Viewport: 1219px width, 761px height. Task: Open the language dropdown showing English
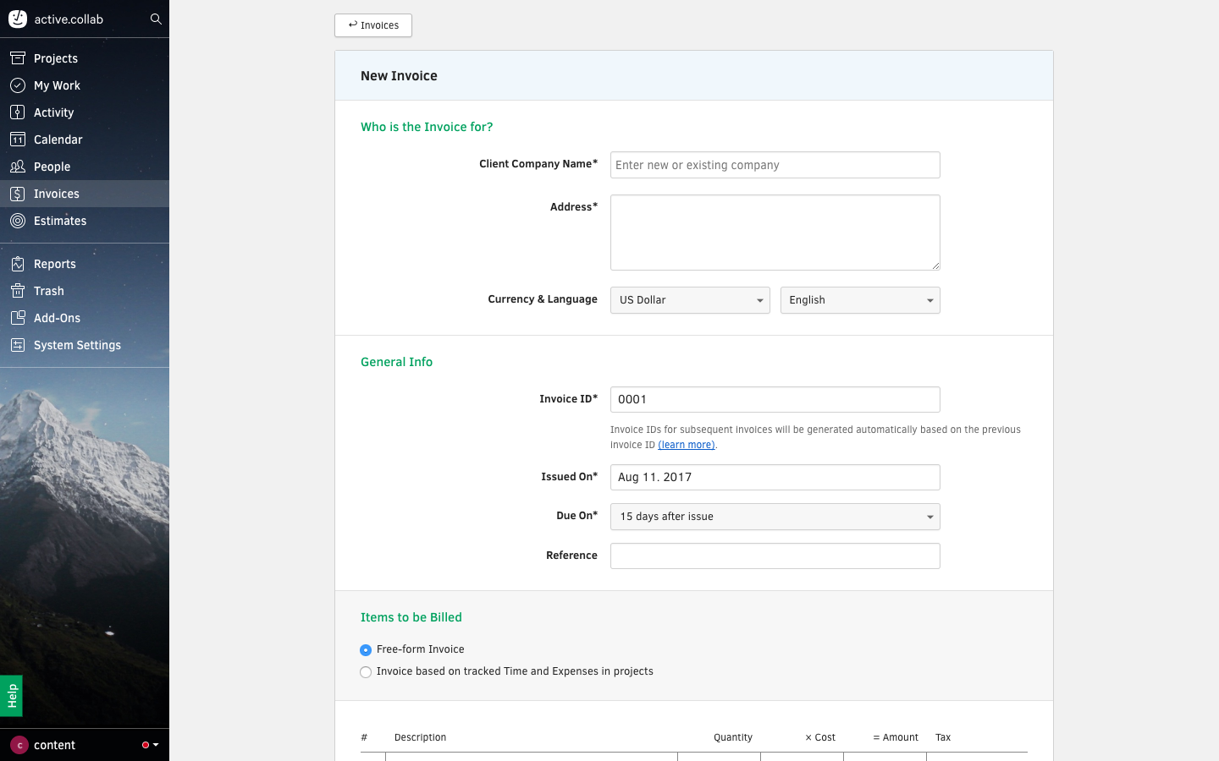[860, 299]
